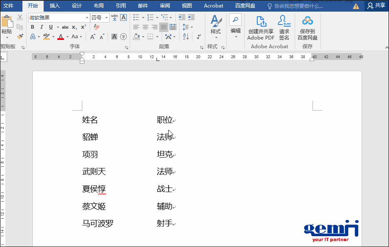Apply the red font color swatch

point(61,37)
